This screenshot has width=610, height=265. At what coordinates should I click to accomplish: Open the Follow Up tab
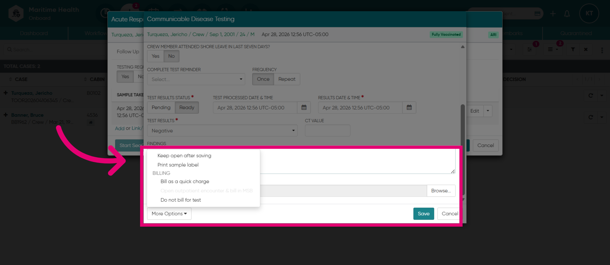128,51
